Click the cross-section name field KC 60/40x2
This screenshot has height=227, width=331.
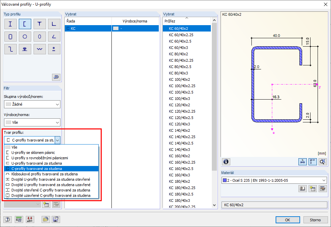(x=274, y=205)
